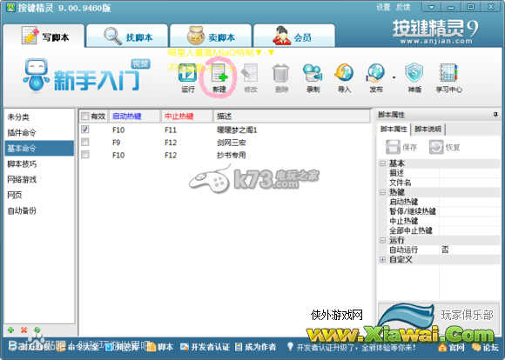This screenshot has height=360, width=505.
Task: Select the 自动备份 category
Action: point(39,210)
